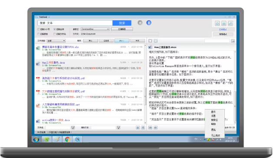The width and height of the screenshot is (273, 158).
Task: Open the CommonDoc search zone dropdown
Action: pos(95,29)
